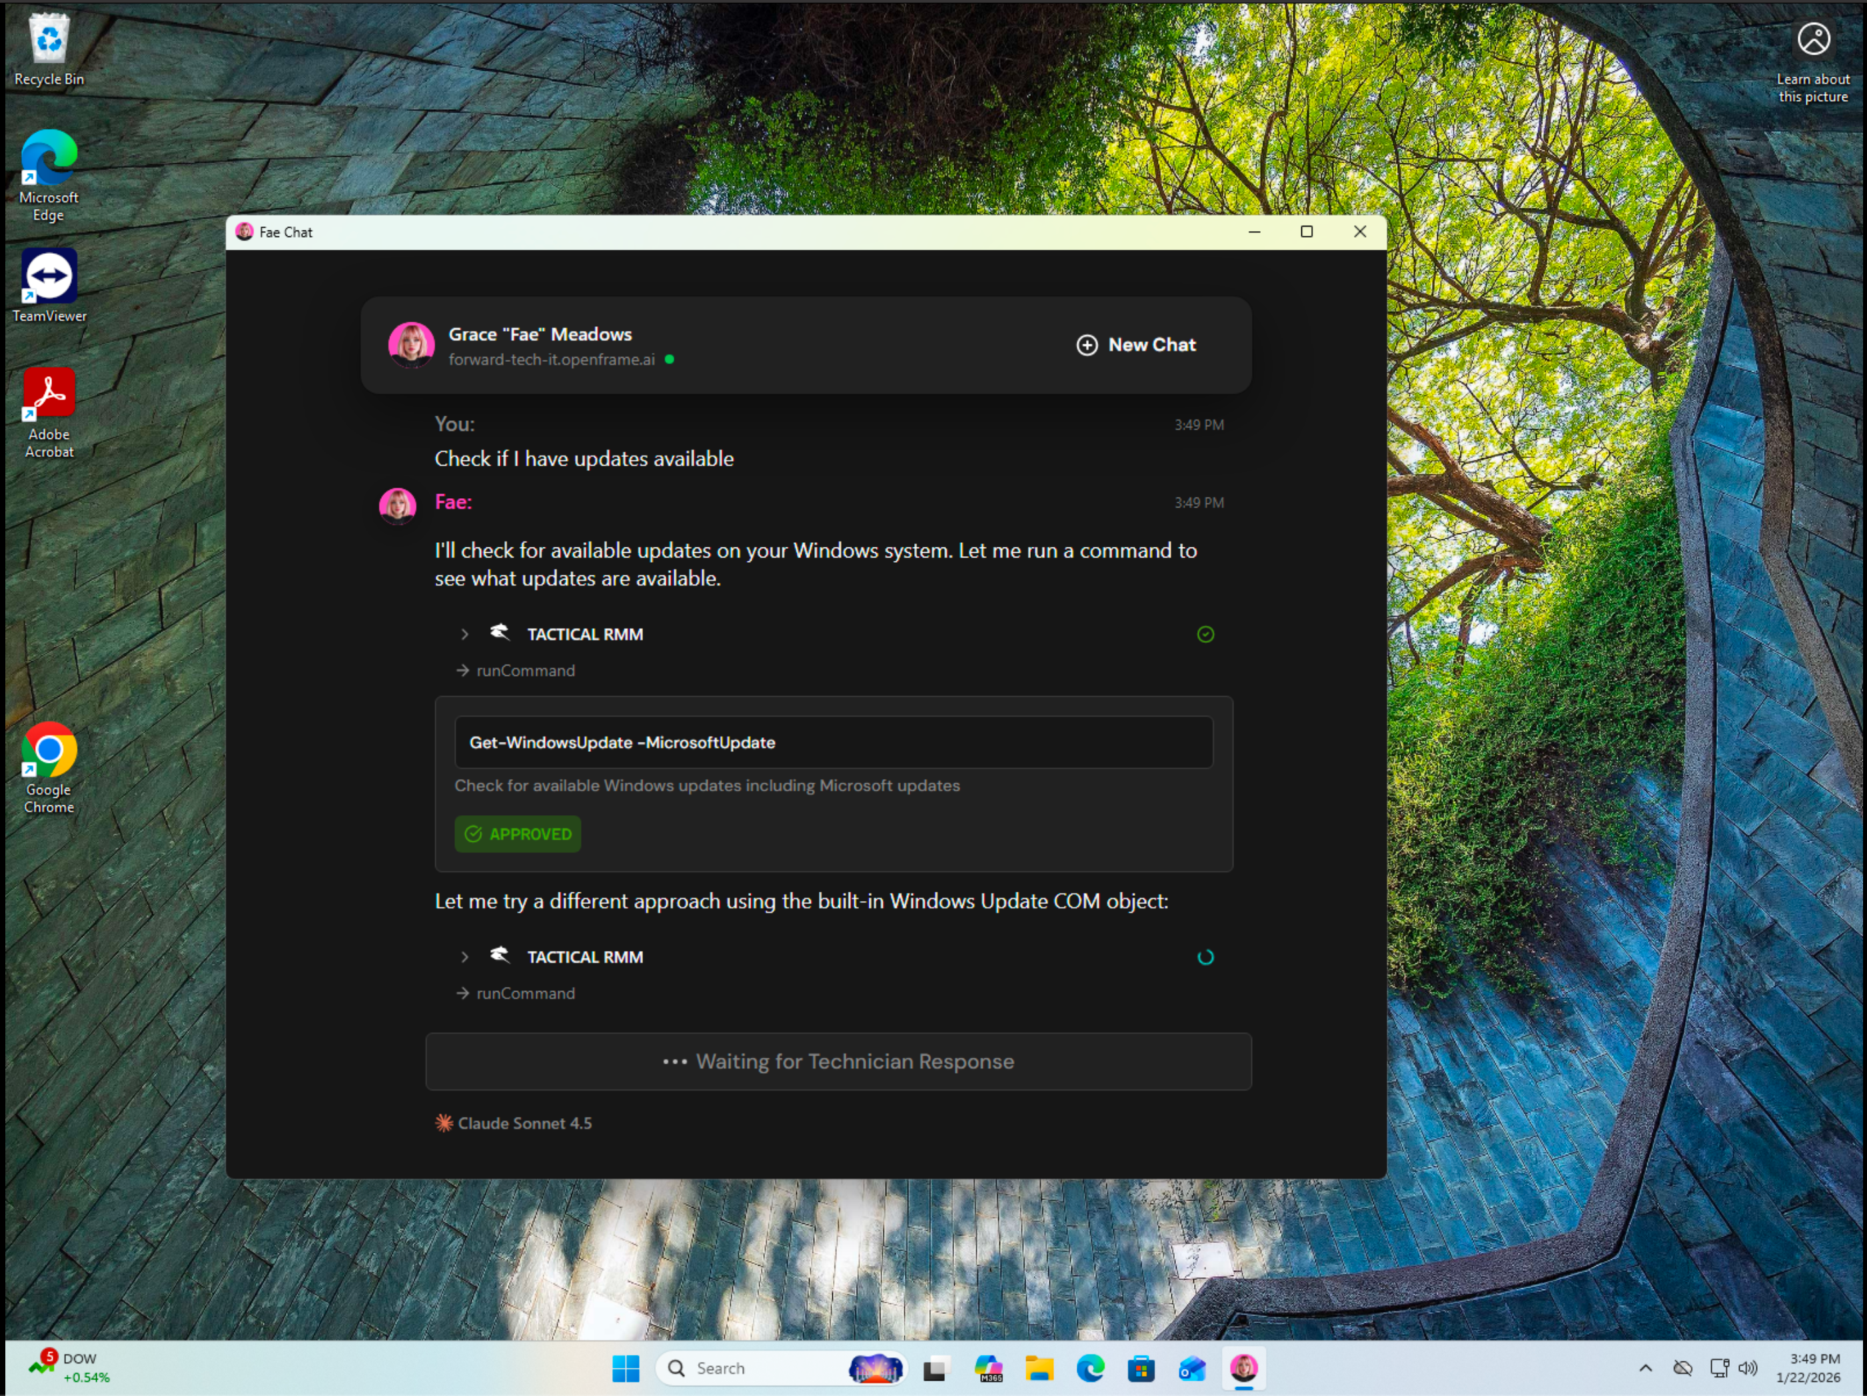
Task: Open Task View from taskbar
Action: pos(936,1369)
